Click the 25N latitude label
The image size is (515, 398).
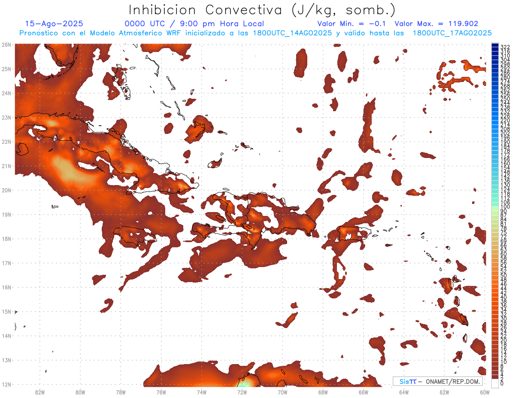click(6, 69)
